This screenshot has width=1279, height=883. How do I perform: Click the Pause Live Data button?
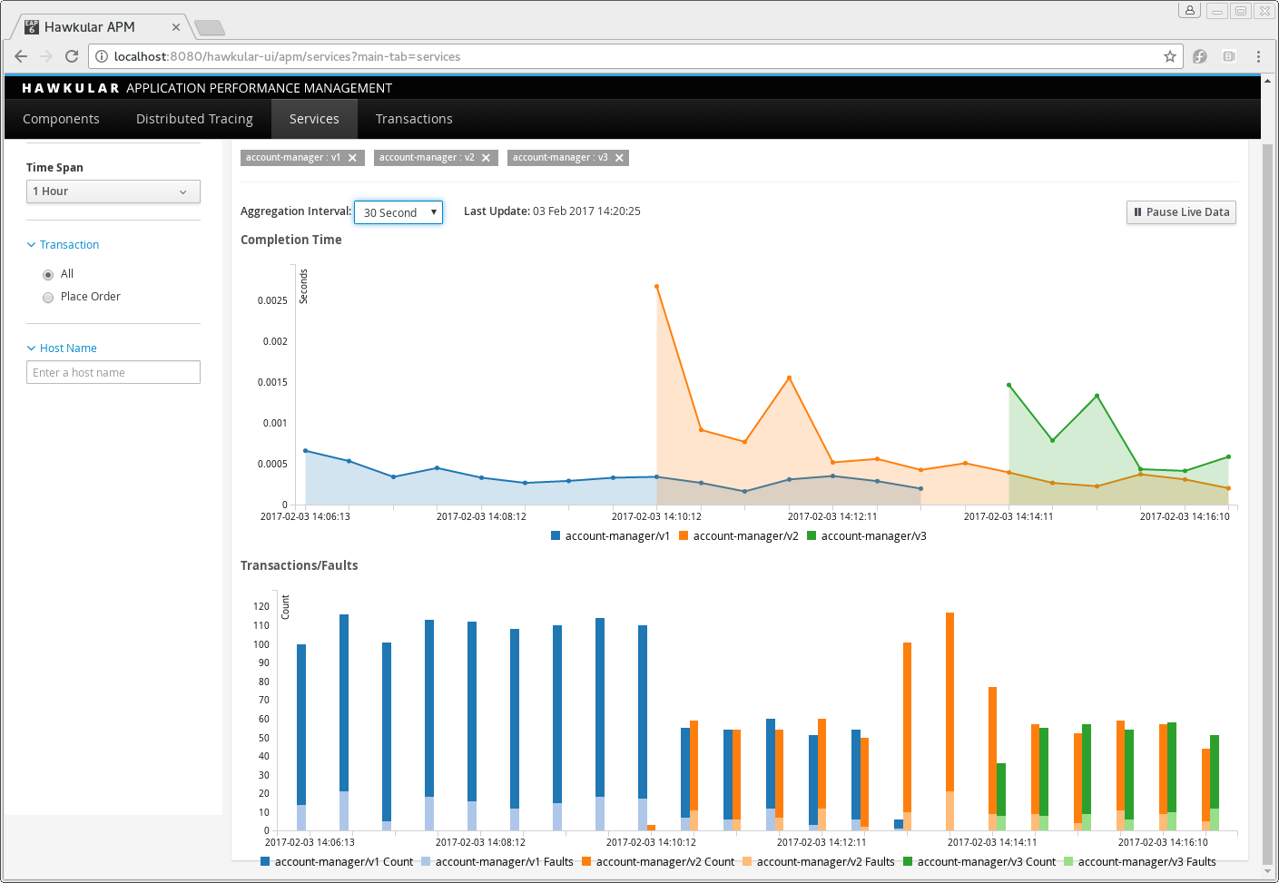pos(1181,212)
